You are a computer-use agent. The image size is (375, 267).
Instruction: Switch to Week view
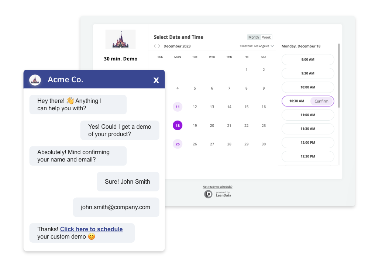point(266,37)
